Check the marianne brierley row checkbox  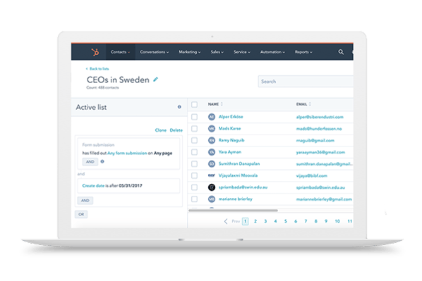(x=194, y=199)
